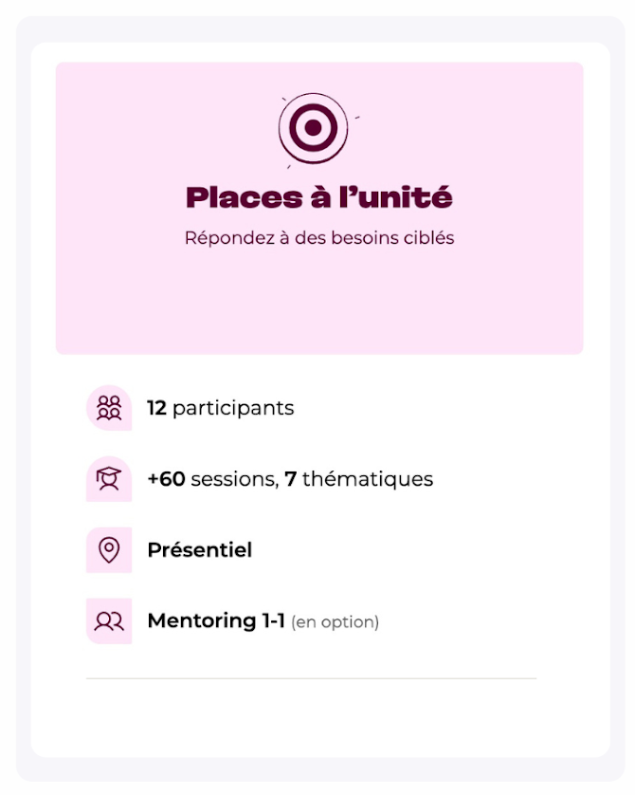Select the word "sessions," in the list
635x795 pixels.
(235, 479)
